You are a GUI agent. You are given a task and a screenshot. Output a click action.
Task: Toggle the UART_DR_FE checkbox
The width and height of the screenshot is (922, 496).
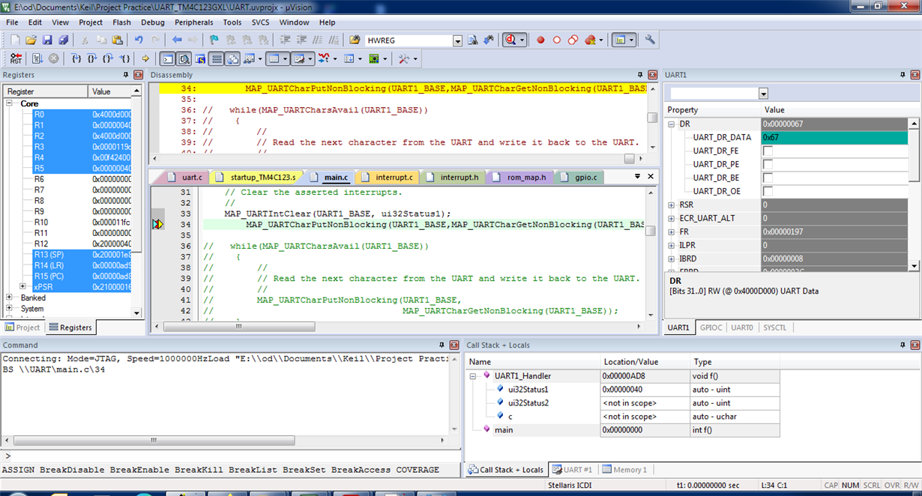pyautogui.click(x=768, y=151)
